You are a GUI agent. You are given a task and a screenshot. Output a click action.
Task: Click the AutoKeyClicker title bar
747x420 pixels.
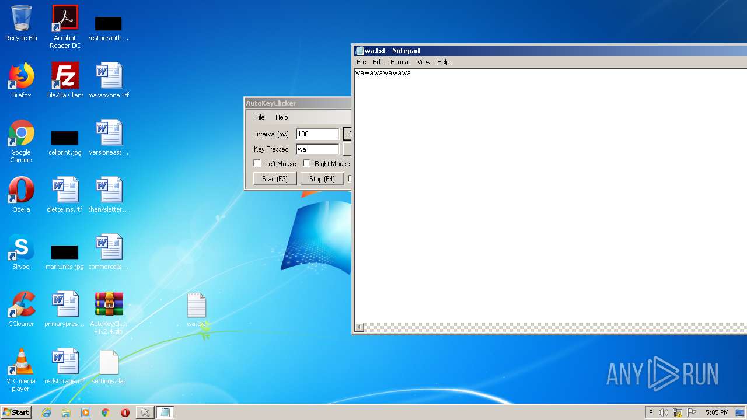298,103
